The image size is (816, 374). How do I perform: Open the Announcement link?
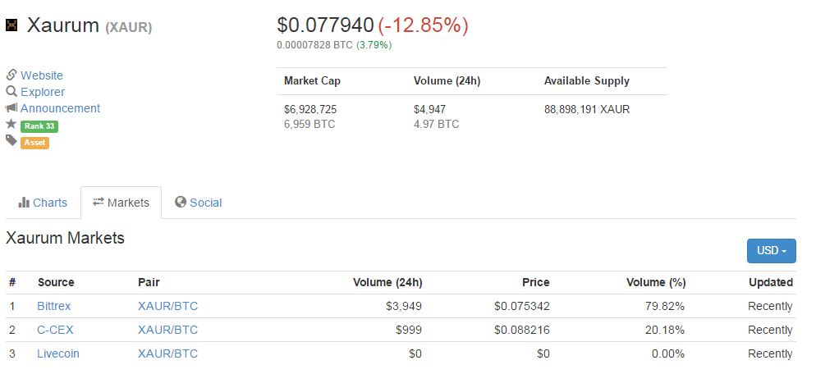coord(61,108)
